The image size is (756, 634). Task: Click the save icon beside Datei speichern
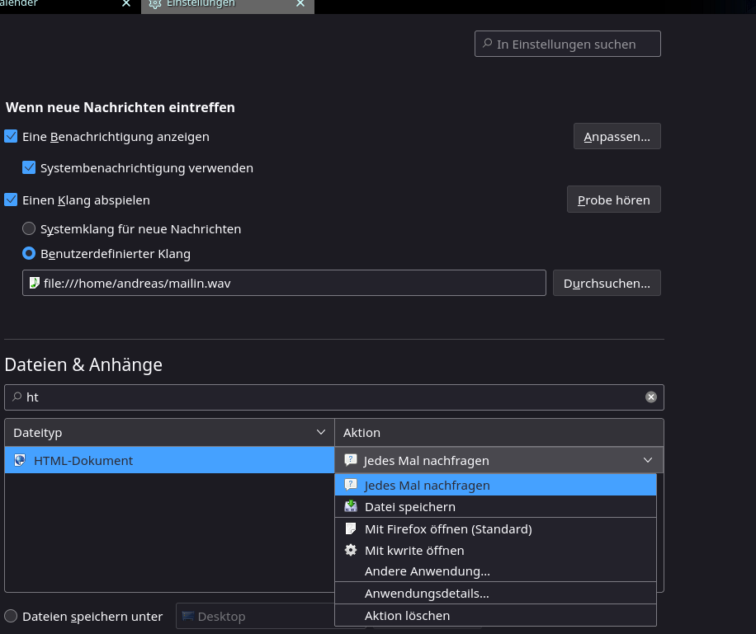click(351, 506)
